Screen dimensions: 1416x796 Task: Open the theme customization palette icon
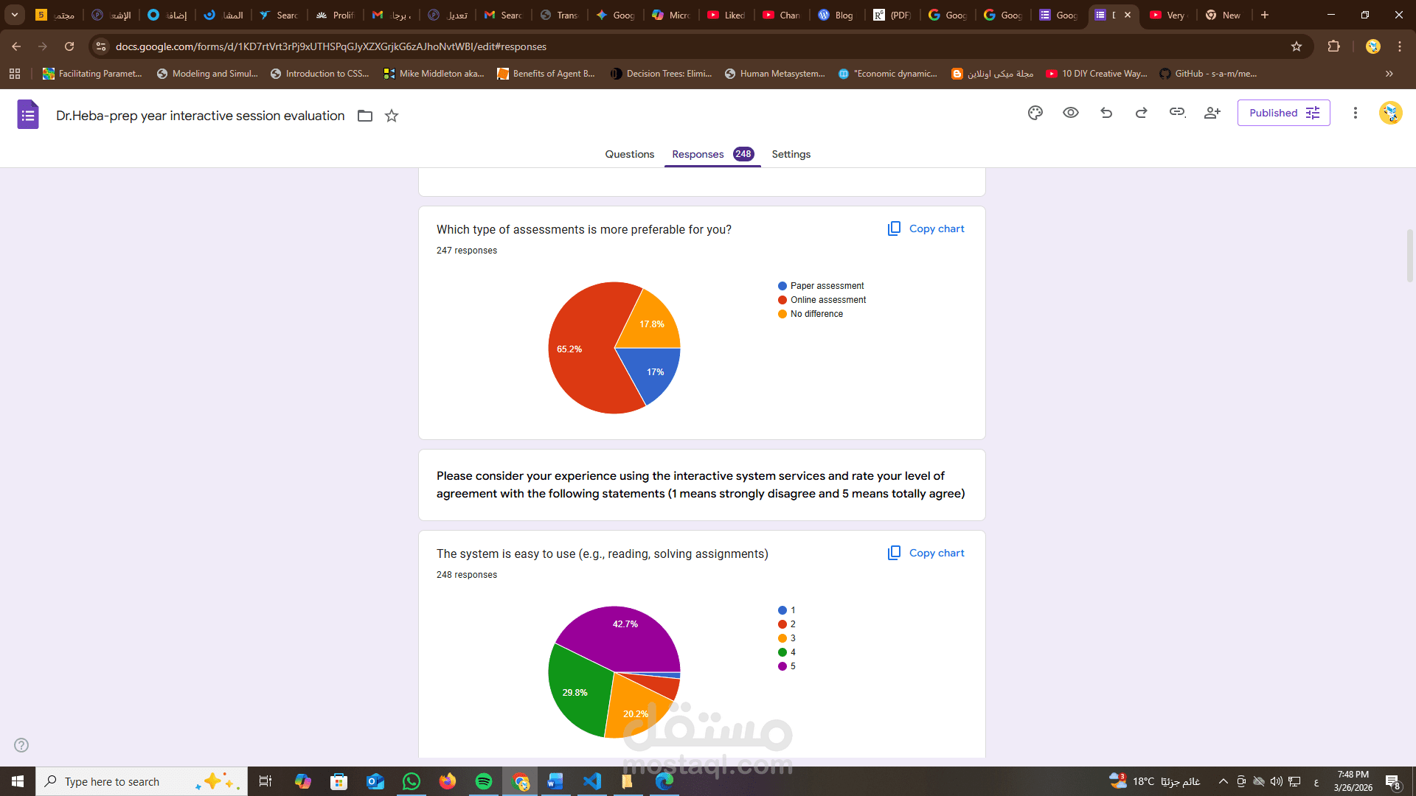1035,113
